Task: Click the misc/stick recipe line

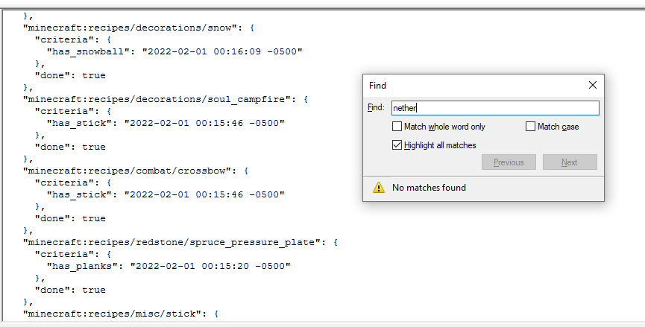Action: tap(121, 314)
